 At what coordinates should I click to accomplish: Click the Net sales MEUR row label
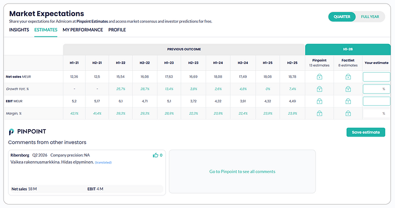coord(18,77)
